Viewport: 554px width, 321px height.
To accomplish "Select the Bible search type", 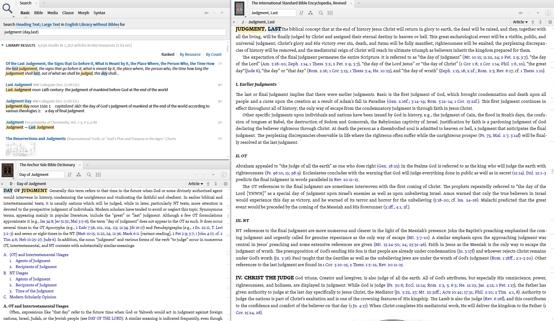I will 39,13.
